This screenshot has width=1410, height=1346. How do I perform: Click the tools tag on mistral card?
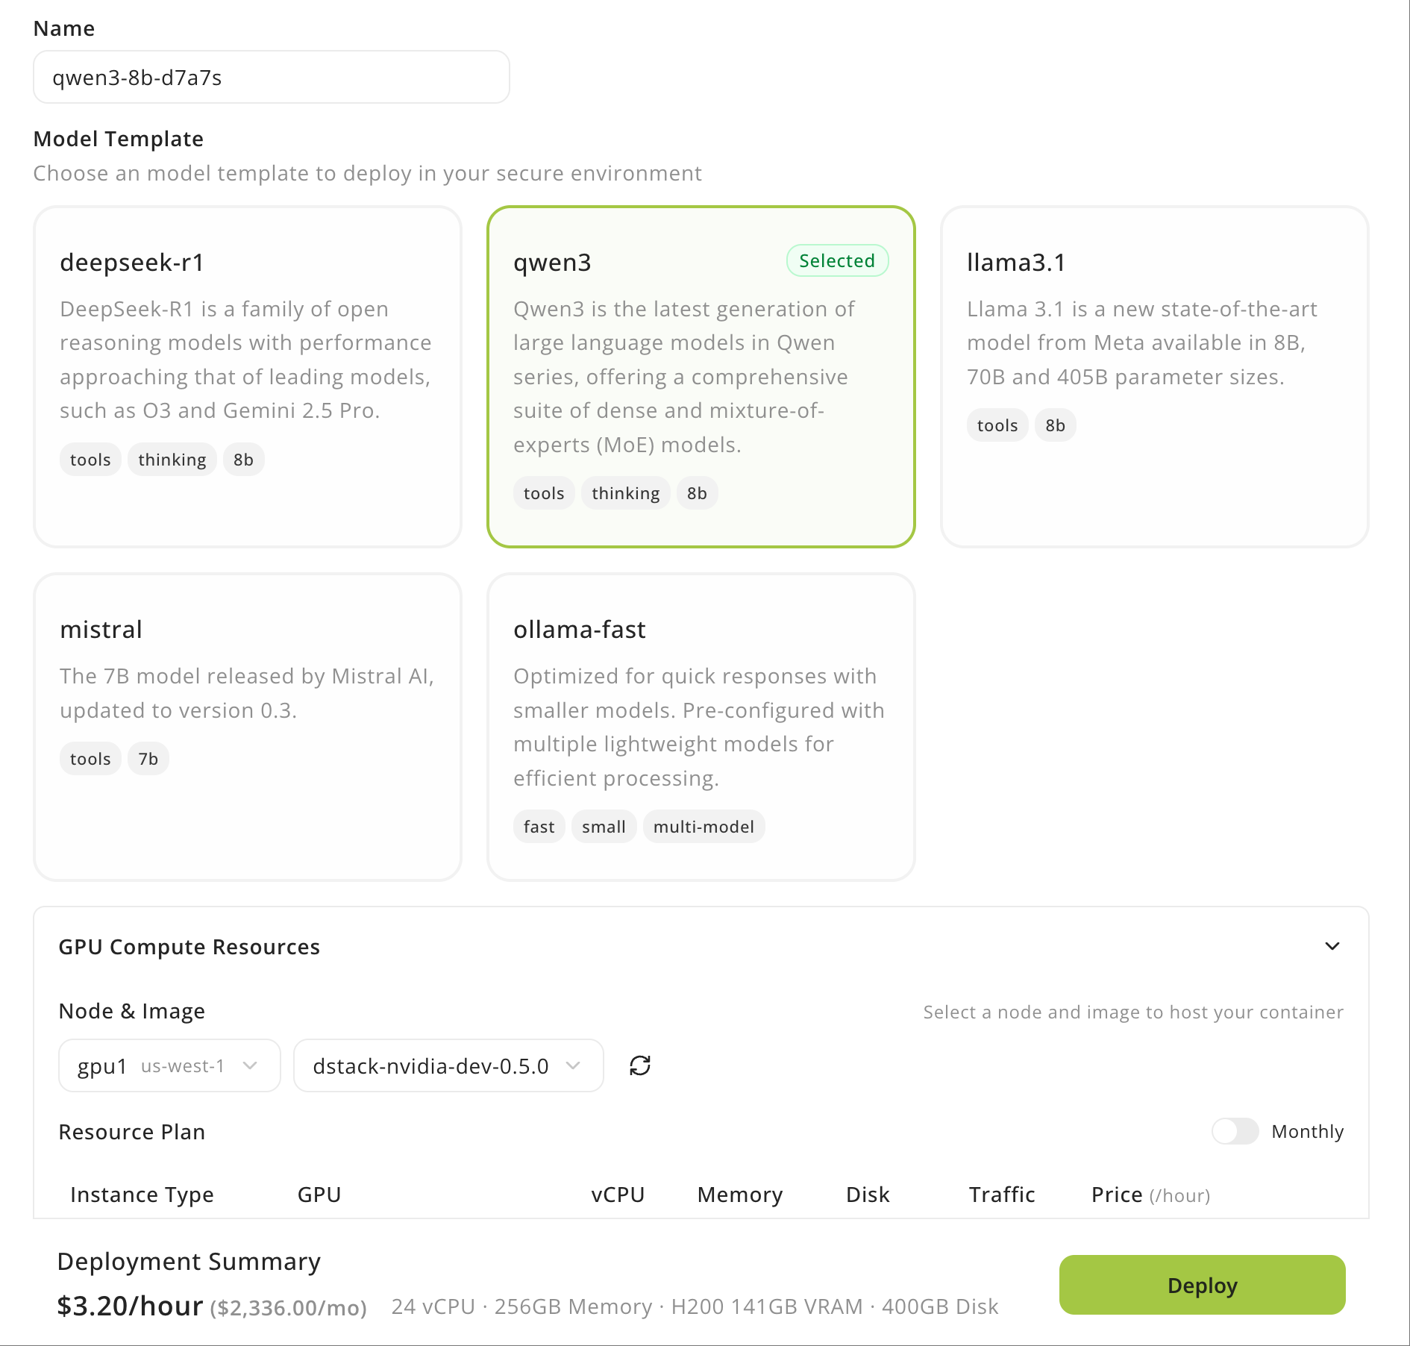click(x=90, y=758)
